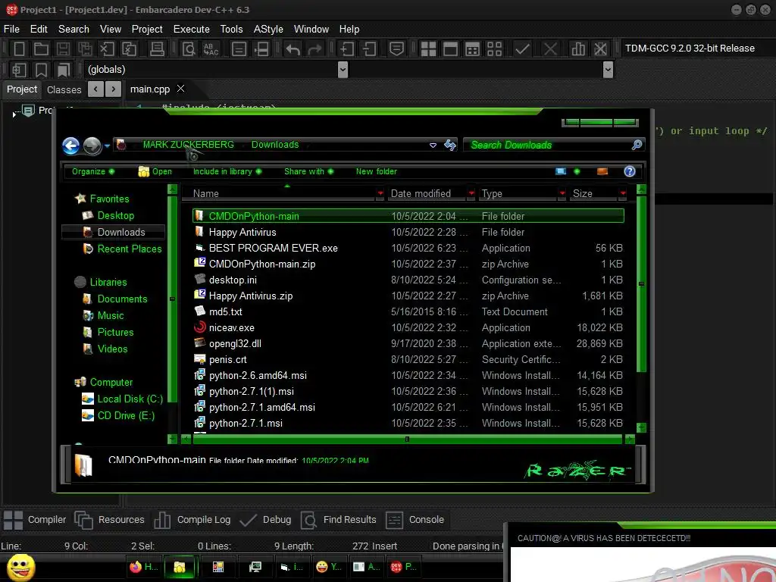Switch to the Classes tab
Viewport: 776px width, 582px height.
(x=64, y=89)
